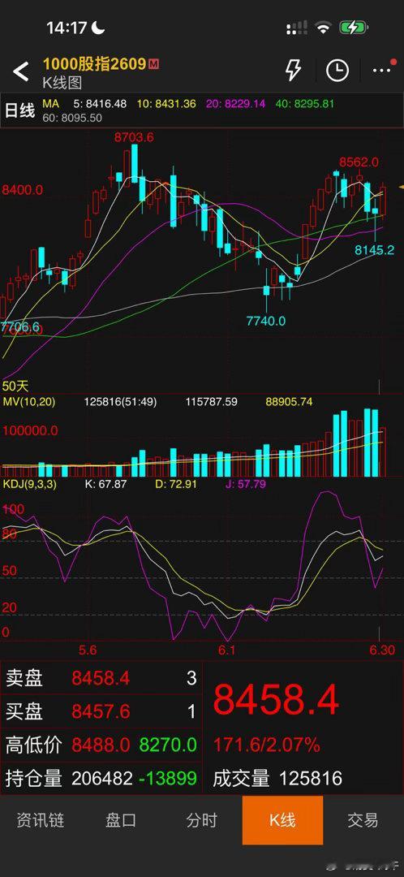Tap the 88905.74 MV value

click(289, 402)
